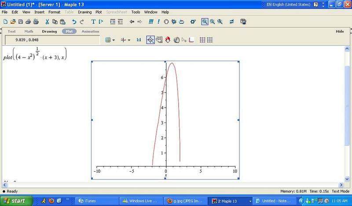Image resolution: width=352 pixels, height=206 pixels.
Task: Print the worksheet with the printer icon
Action: click(x=28, y=22)
